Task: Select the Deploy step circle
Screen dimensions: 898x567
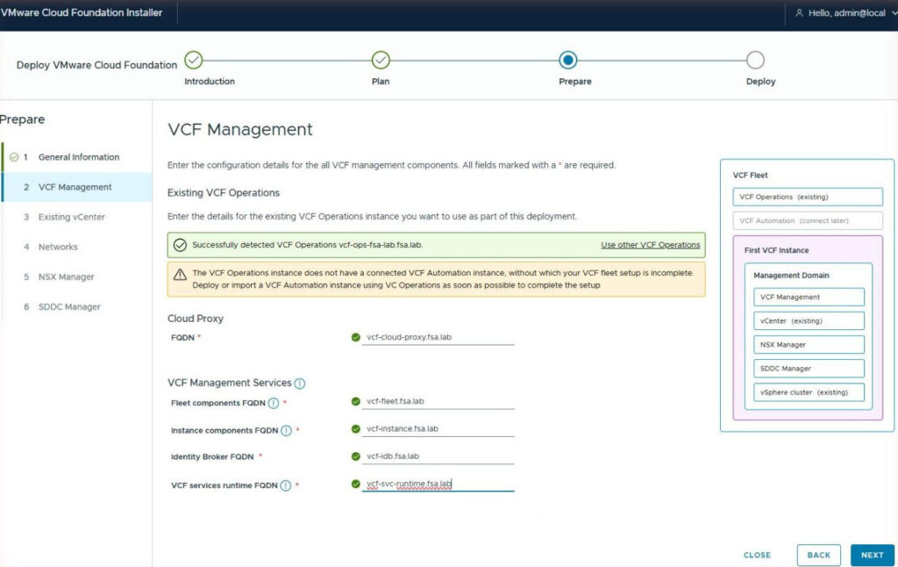Action: coord(755,60)
